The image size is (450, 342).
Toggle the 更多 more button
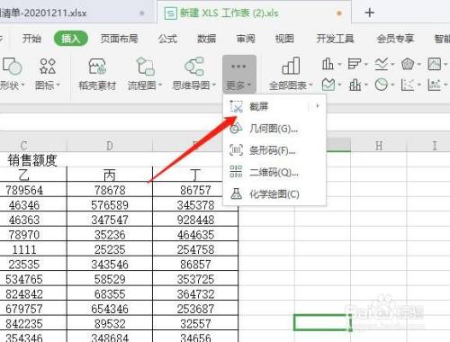tap(239, 74)
